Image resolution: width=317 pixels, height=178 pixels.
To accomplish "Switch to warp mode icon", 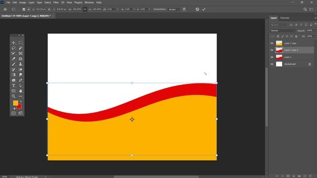I will 184,9.
